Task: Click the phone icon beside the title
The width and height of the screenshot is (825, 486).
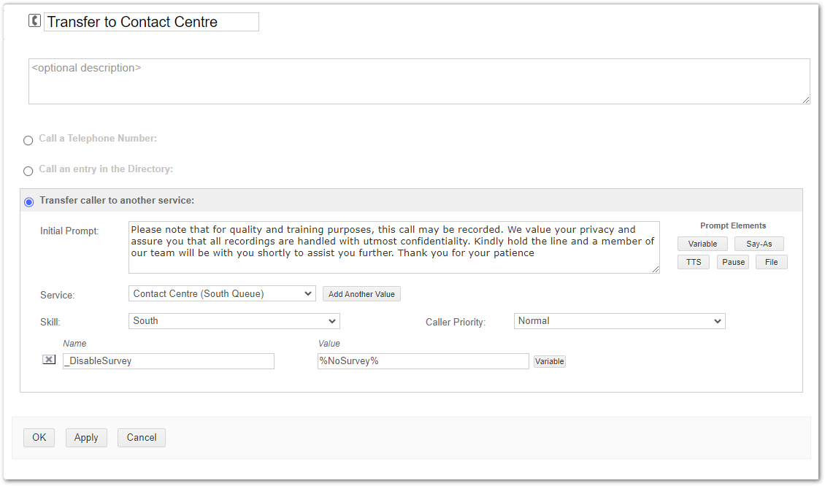Action: (x=34, y=21)
